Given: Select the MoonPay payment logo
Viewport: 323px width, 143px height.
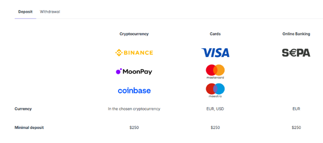Looking at the screenshot, I should pos(134,72).
